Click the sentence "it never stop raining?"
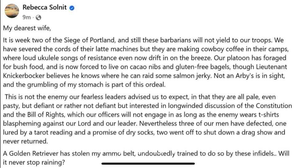 [x=34, y=162]
